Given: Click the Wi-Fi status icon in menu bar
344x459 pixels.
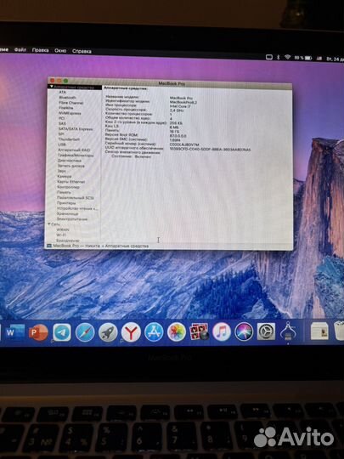Looking at the screenshot, I should pyautogui.click(x=288, y=57).
